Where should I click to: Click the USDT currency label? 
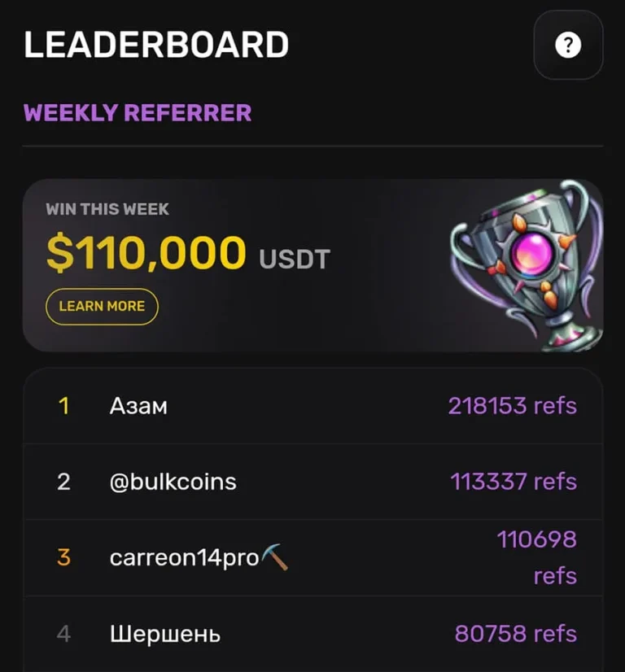(295, 260)
